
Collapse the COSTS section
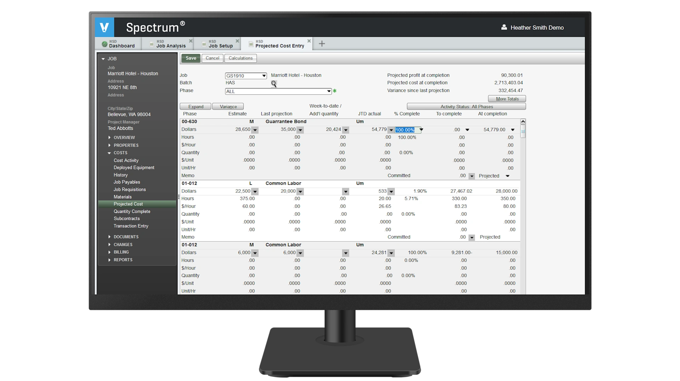pyautogui.click(x=109, y=153)
